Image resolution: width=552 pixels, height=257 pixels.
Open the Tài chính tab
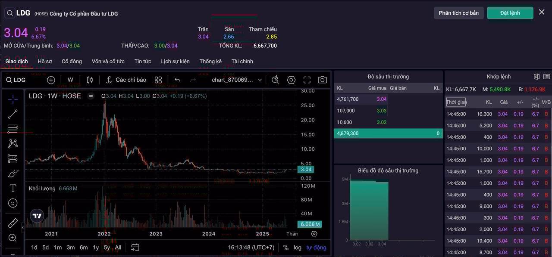[x=242, y=61]
